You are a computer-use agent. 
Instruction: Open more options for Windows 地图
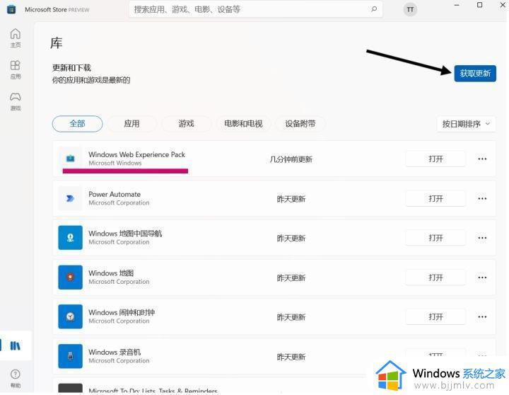482,277
